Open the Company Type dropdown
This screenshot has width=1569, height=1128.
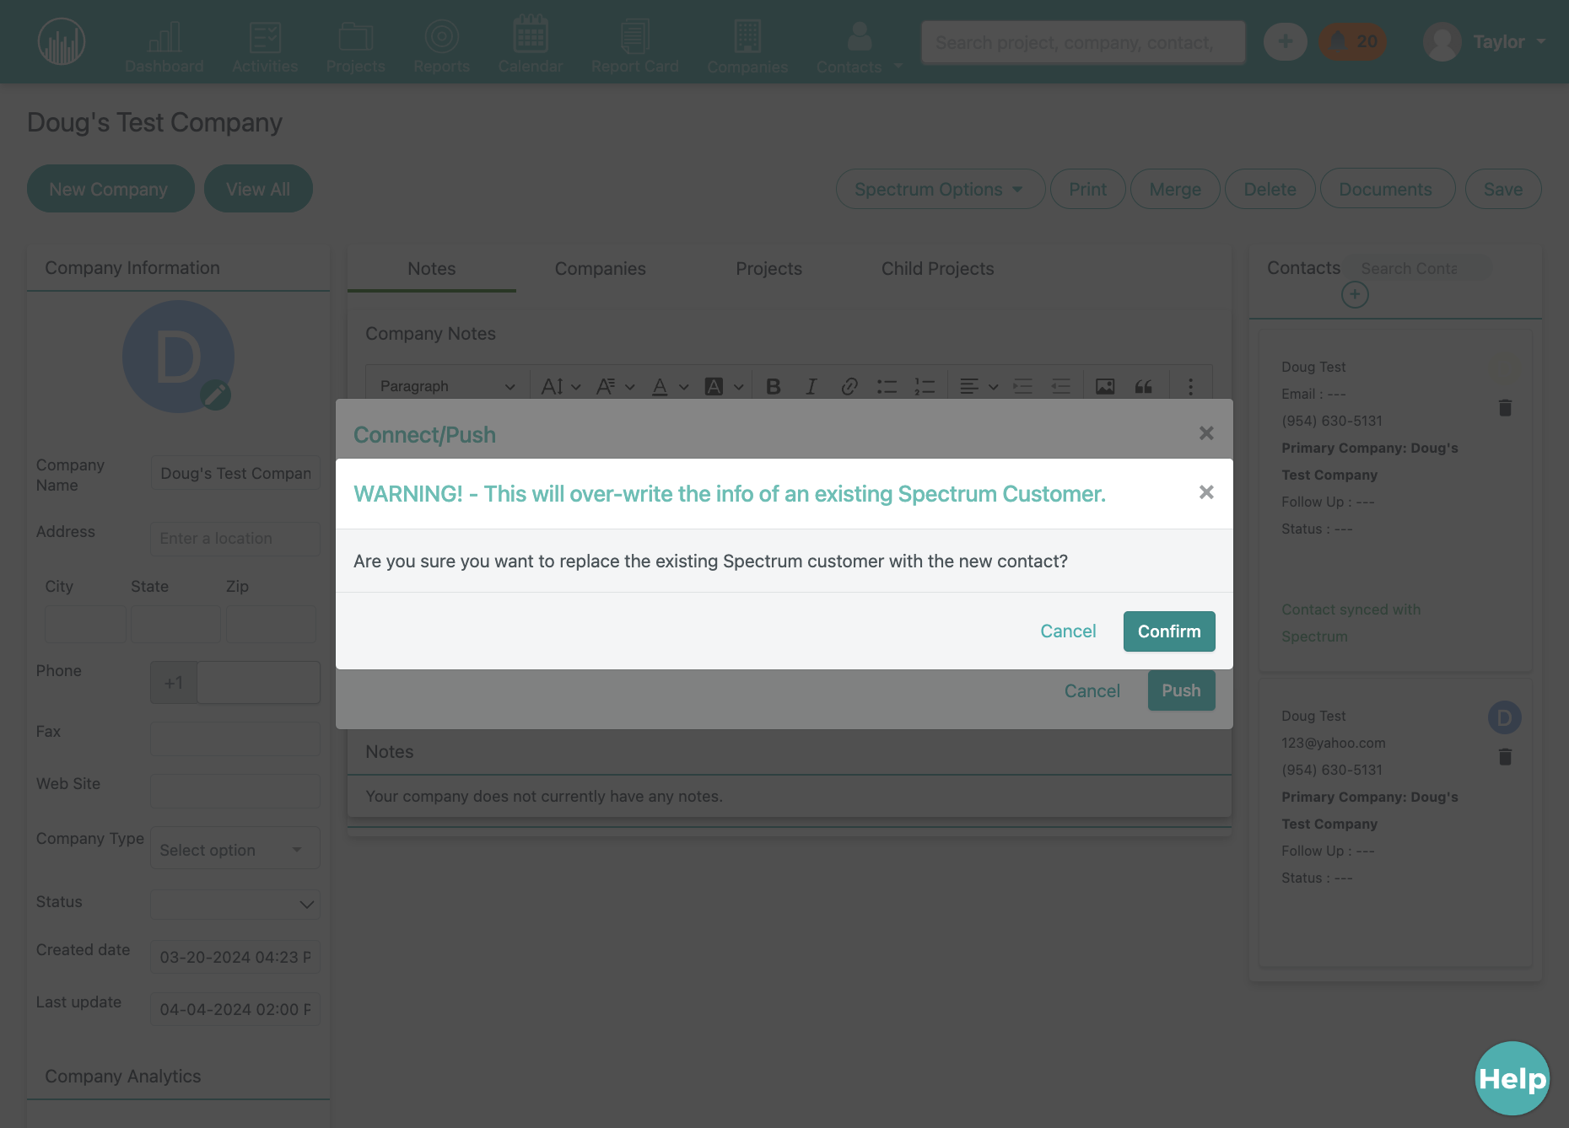tap(235, 849)
